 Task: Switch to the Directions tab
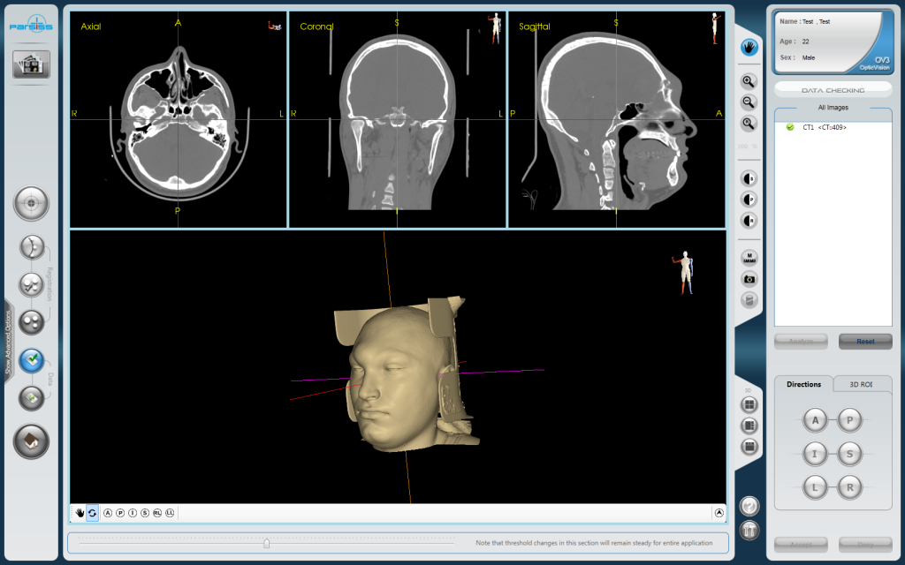coord(803,384)
